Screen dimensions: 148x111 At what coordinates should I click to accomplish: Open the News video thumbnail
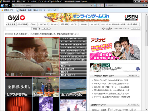pos(46,87)
